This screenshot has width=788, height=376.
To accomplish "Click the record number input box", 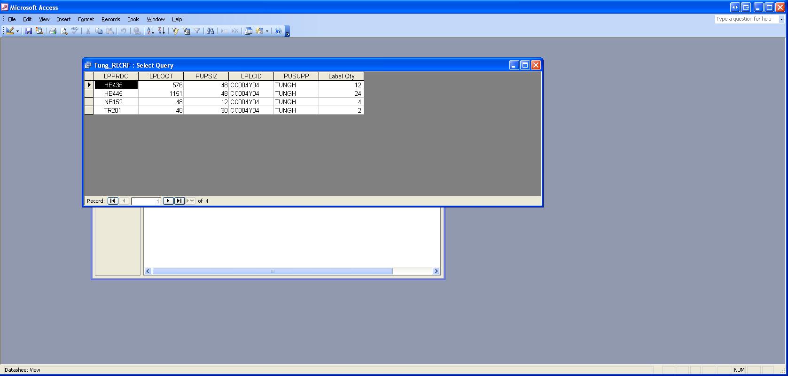I will (146, 201).
